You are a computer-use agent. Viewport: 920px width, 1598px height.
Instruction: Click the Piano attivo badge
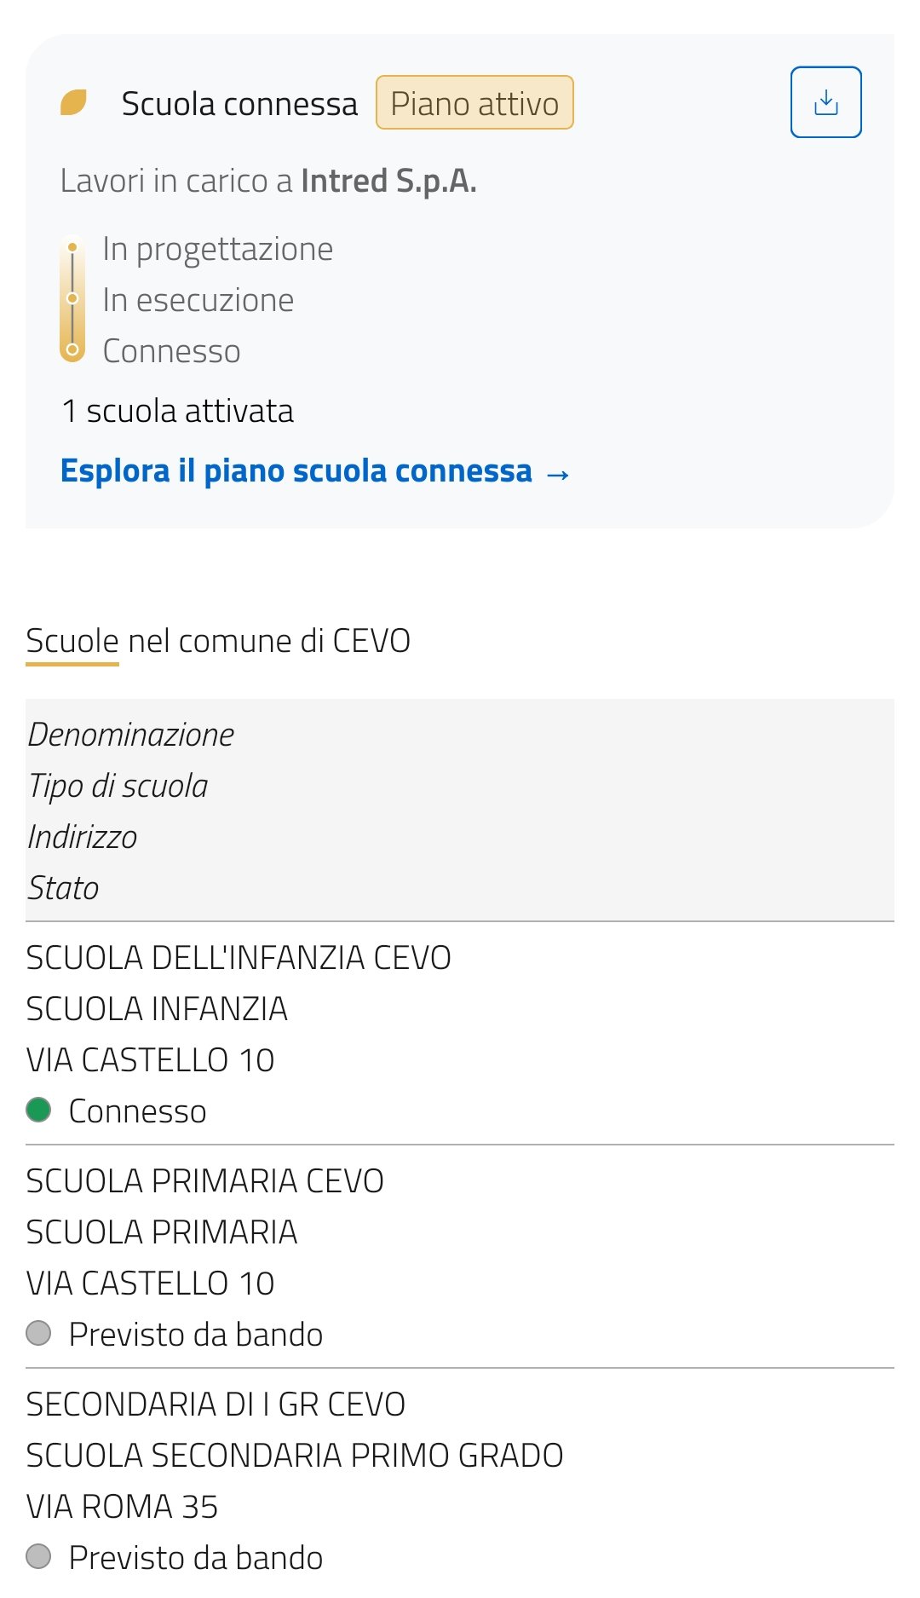474,103
